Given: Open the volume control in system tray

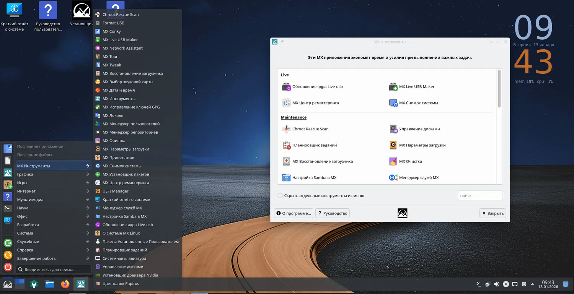Looking at the screenshot, I should [497, 284].
